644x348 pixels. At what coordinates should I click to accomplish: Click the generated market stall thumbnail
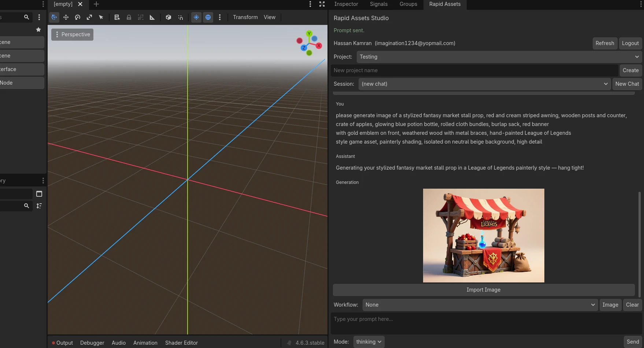[x=484, y=236]
